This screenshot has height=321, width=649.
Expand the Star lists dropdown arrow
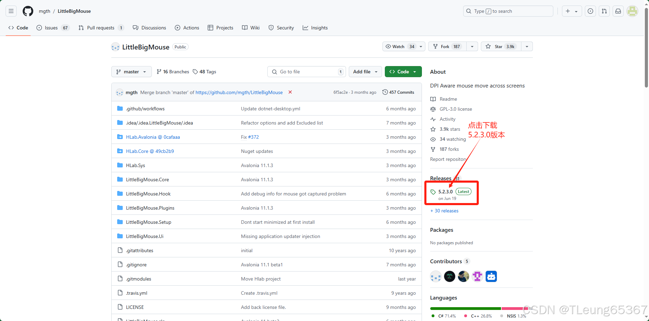527,46
